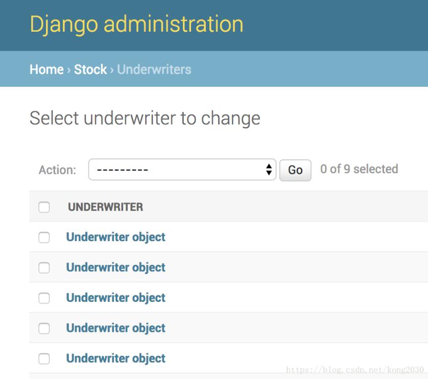Open the fourth Underwriter object for editing

[x=114, y=327]
